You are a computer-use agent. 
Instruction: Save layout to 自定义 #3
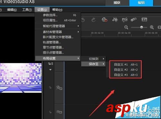click(126, 75)
